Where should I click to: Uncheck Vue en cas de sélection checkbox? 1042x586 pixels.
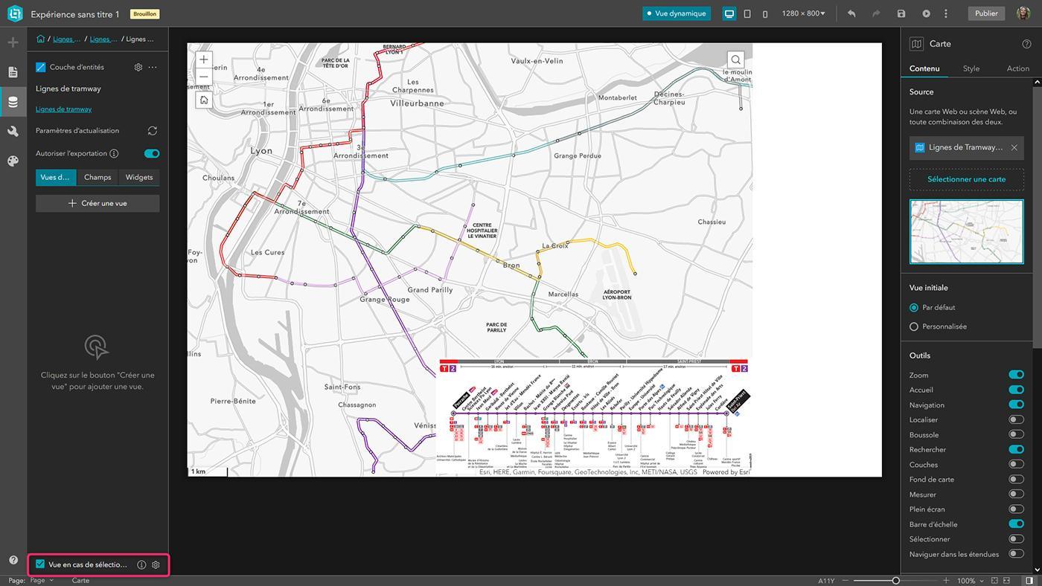[x=40, y=564]
